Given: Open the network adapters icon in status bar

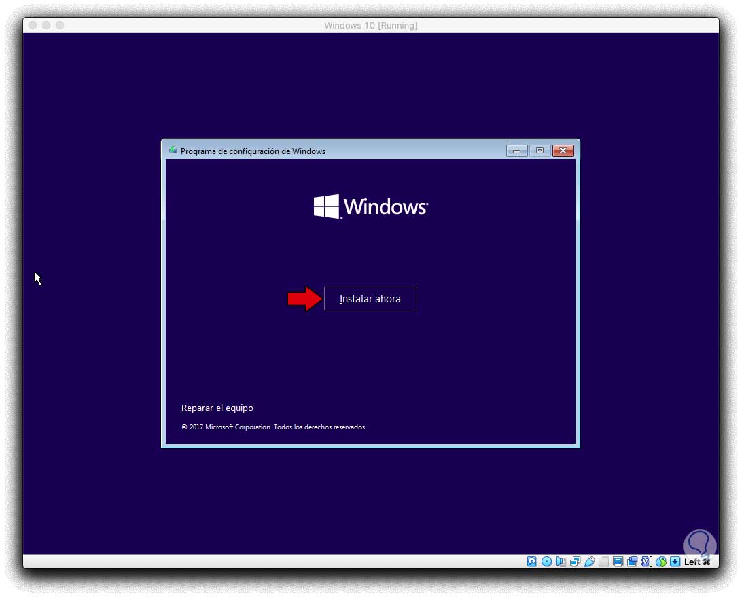Looking at the screenshot, I should [x=575, y=562].
